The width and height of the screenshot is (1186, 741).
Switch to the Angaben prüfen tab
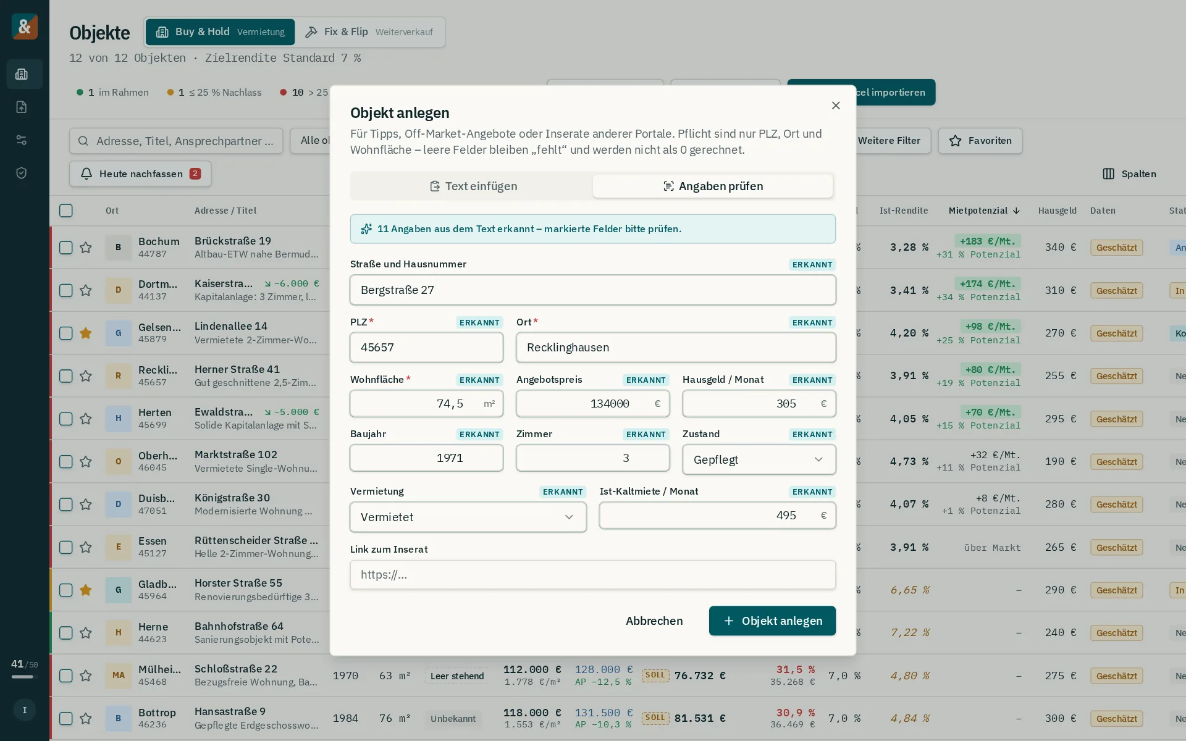click(713, 186)
